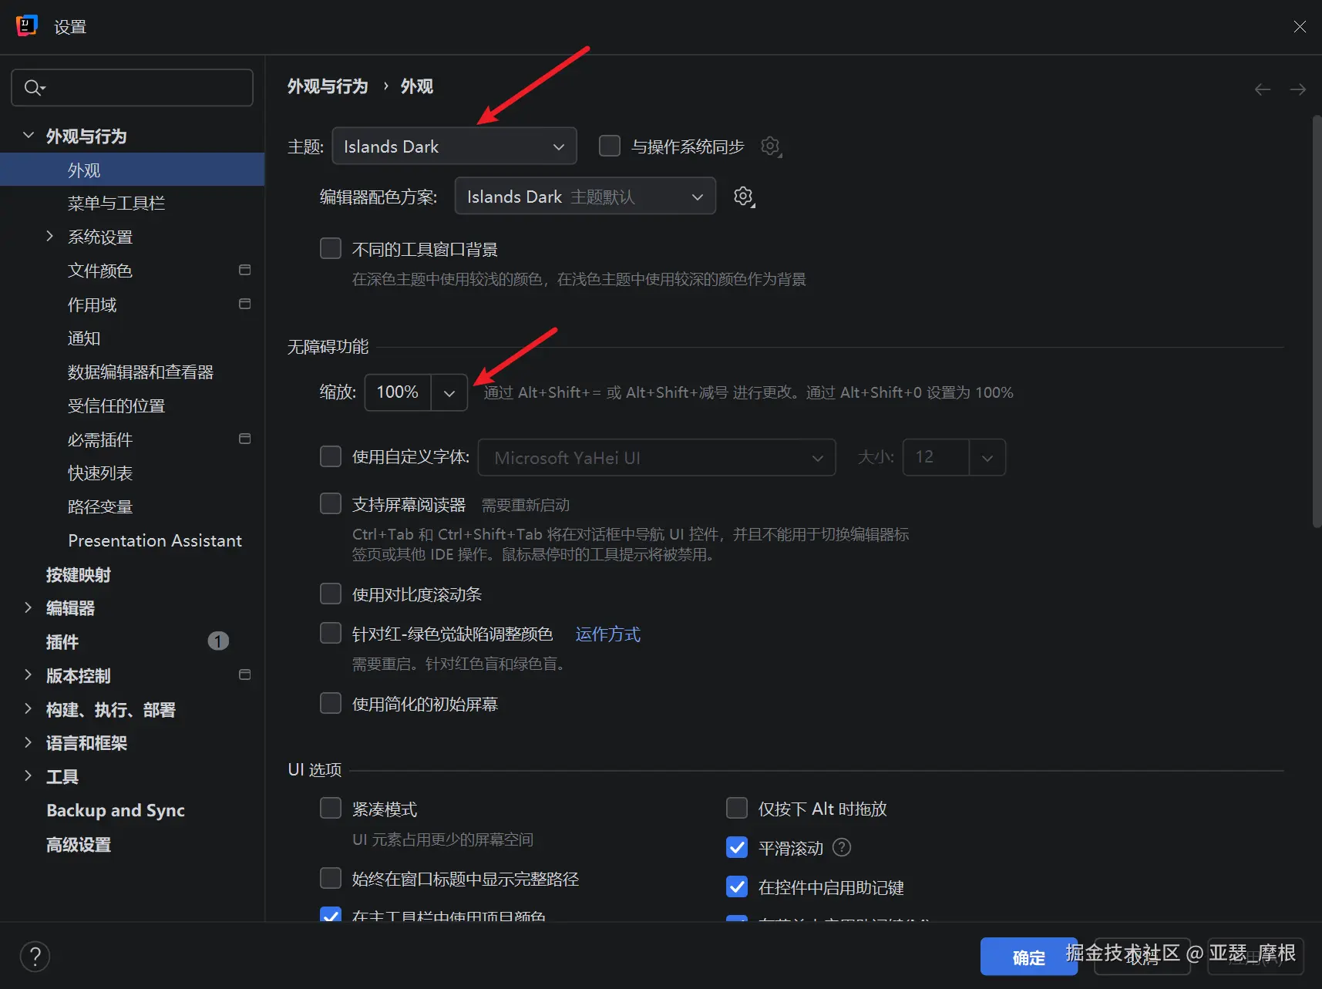This screenshot has width=1322, height=989.
Task: Expand the 版本控制 tree node
Action: (29, 674)
